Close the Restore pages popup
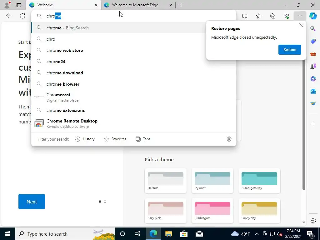 coord(301,26)
